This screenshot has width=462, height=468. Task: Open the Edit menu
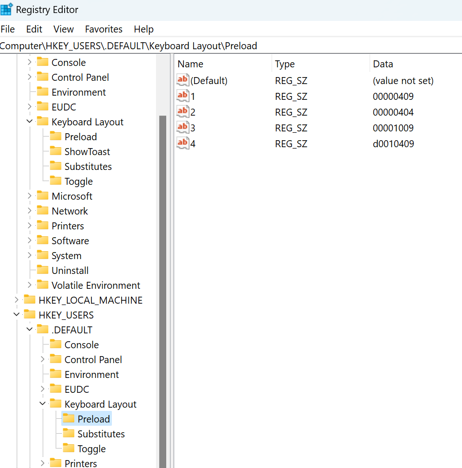click(34, 29)
